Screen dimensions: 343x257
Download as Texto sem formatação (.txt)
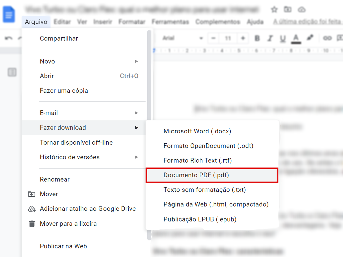[212, 190]
